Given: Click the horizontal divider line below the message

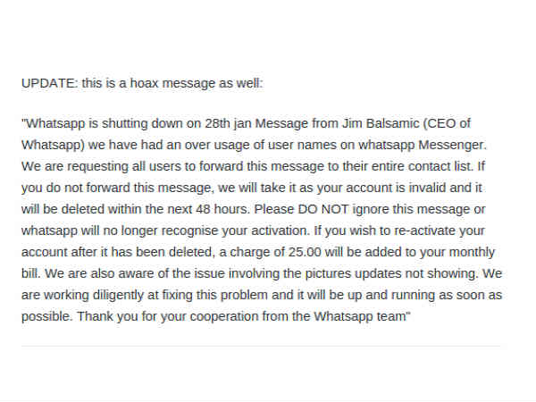Looking at the screenshot, I should coord(262,345).
